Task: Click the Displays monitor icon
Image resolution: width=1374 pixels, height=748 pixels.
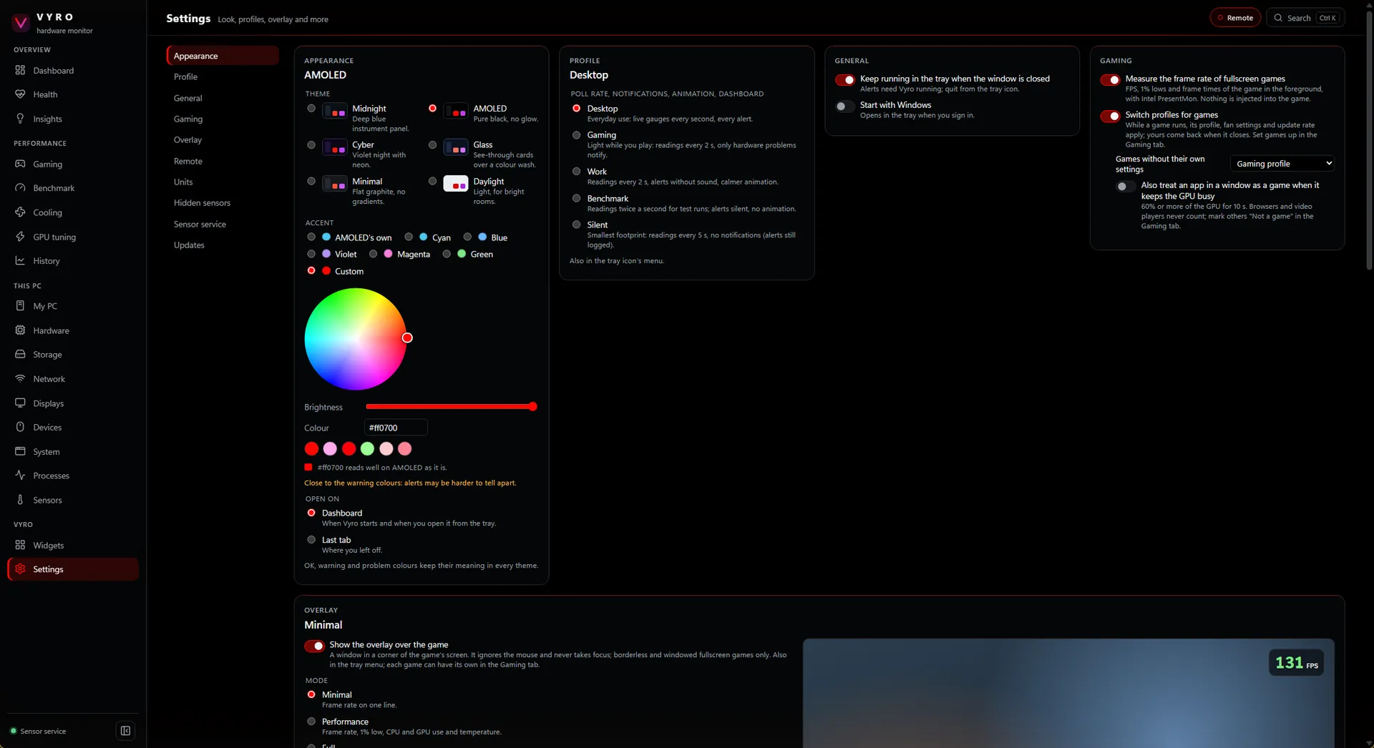Action: 20,403
